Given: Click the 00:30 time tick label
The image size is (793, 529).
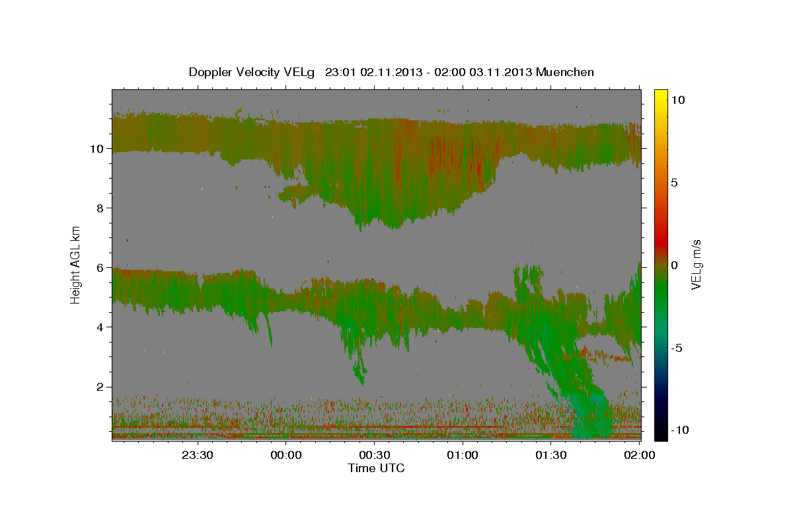Looking at the screenshot, I should click(x=374, y=455).
